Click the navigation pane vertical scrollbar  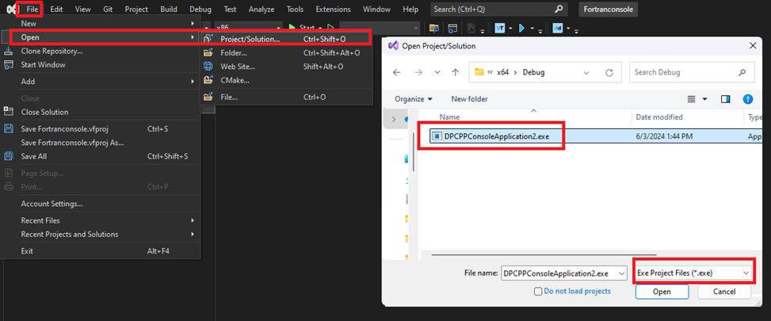tap(415, 152)
